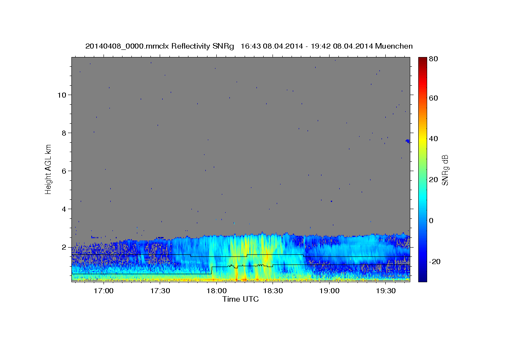Click the colorbar value 60
The image size is (507, 338).
click(434, 98)
